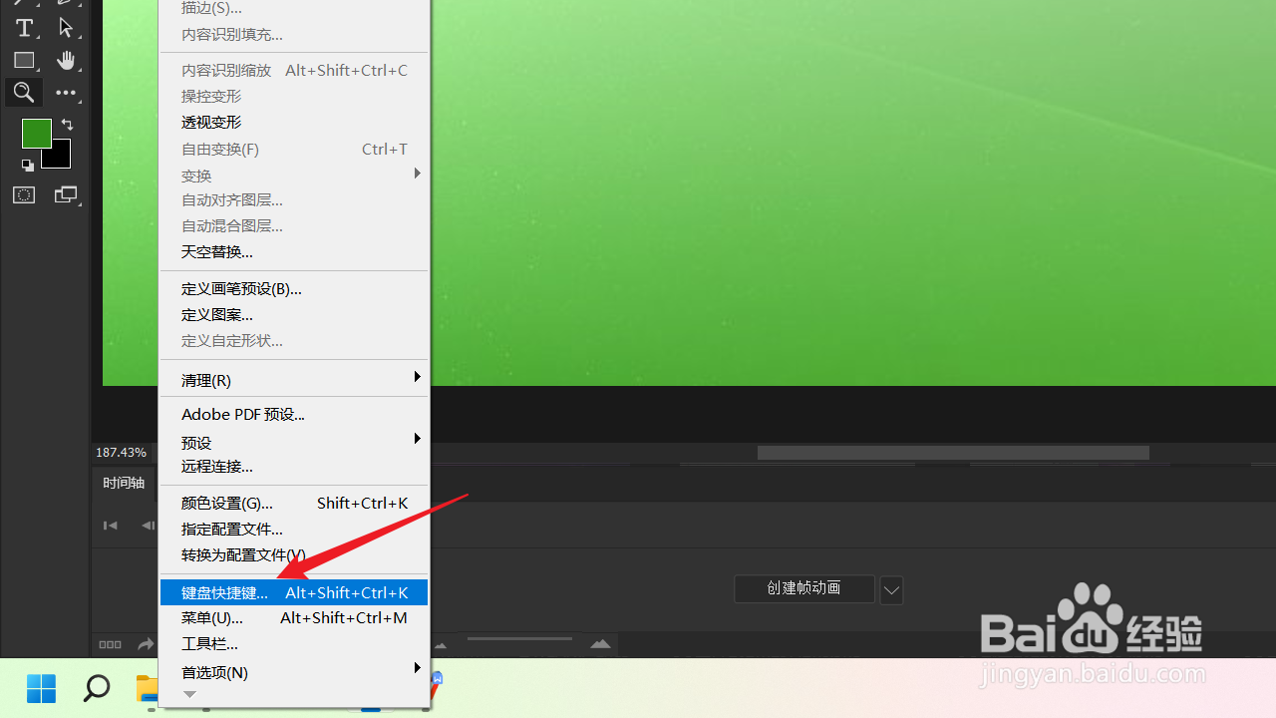This screenshot has height=718, width=1276.
Task: Open Adobe PDF 预设... menu item
Action: click(294, 414)
